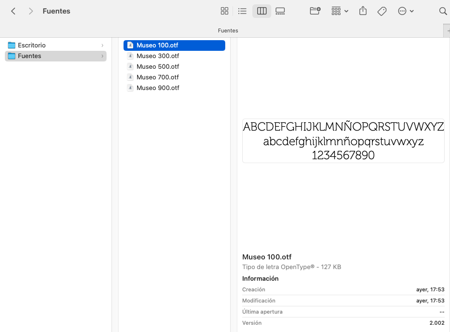Click the Escritorio folder icon

point(12,45)
